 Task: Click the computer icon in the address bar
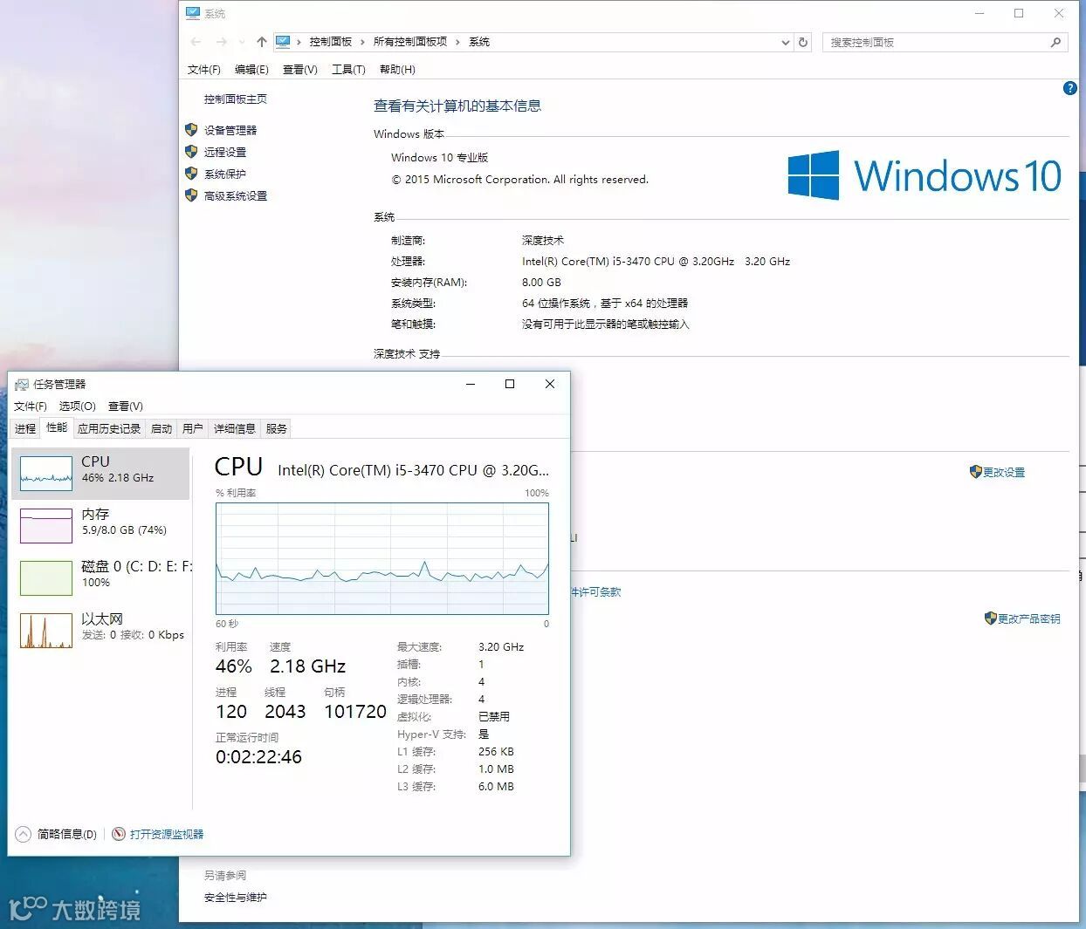[283, 41]
